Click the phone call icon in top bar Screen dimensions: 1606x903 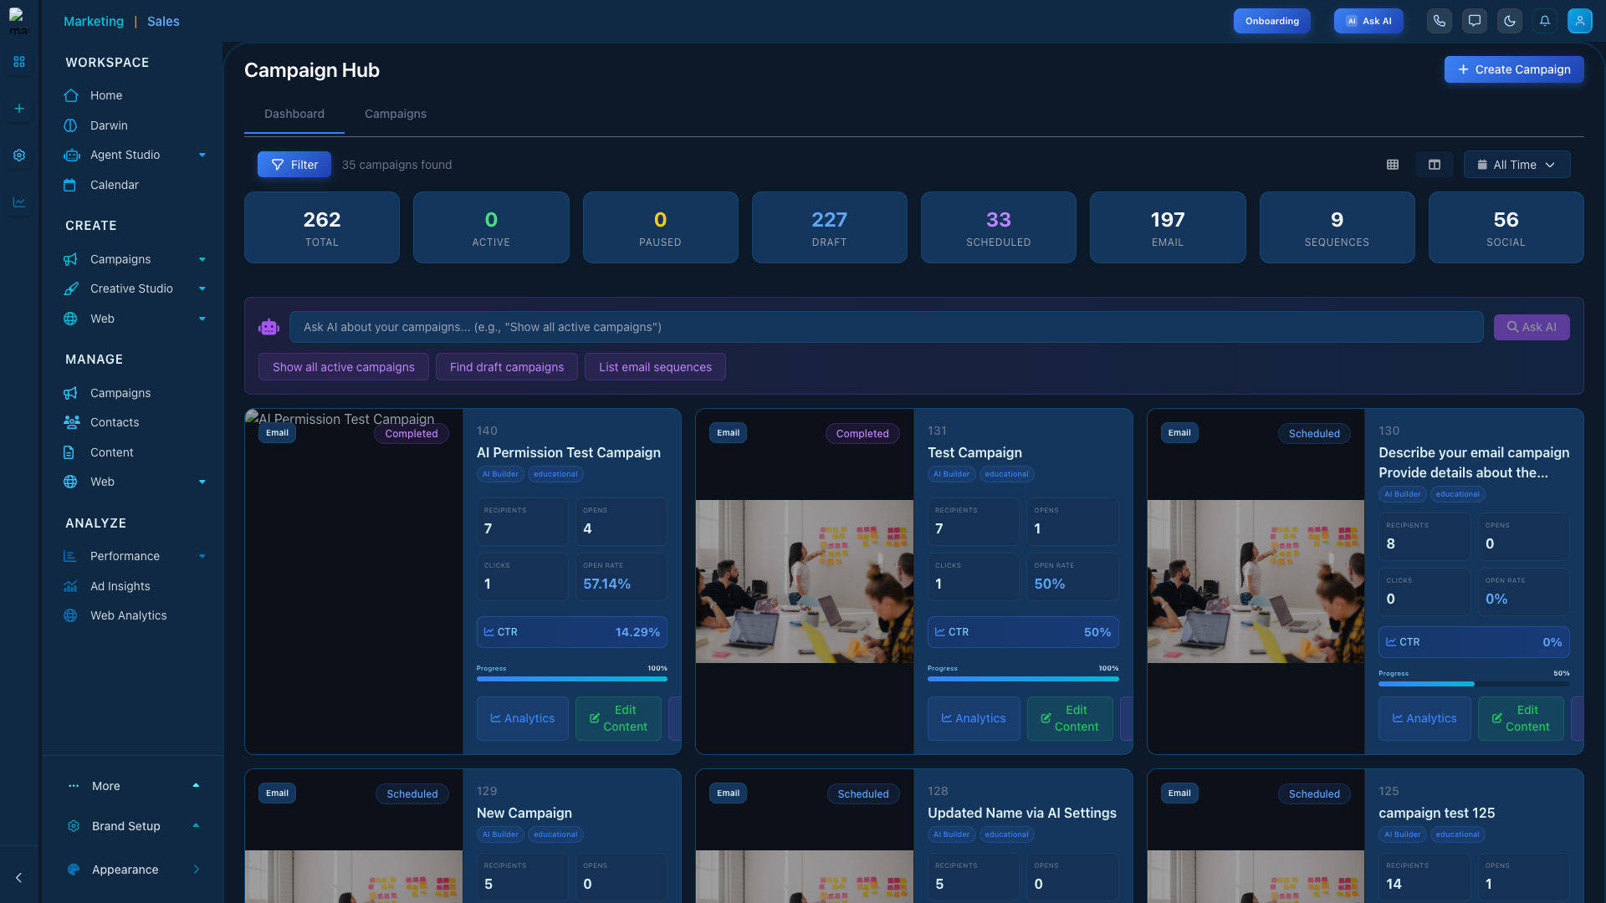[x=1440, y=21]
